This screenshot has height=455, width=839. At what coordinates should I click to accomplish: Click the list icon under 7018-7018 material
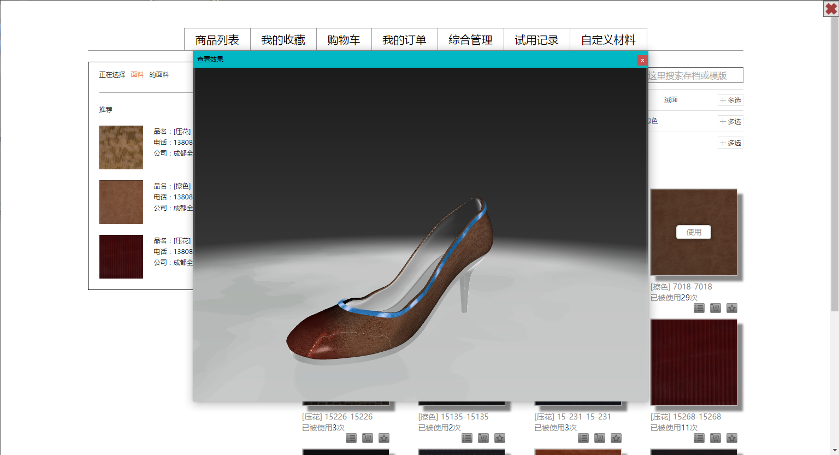(x=699, y=308)
